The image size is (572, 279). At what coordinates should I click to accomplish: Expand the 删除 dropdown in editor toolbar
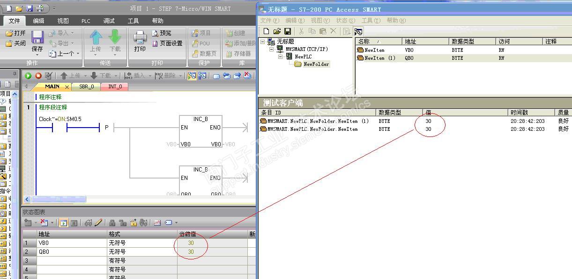[180, 76]
